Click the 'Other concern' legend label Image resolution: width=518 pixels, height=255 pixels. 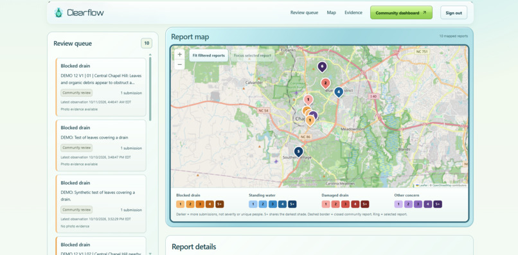click(407, 195)
